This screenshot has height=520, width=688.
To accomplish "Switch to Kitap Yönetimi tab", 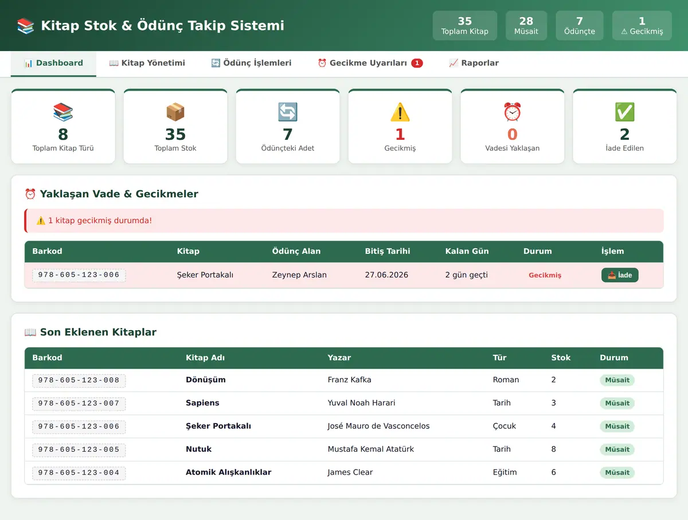I will (x=147, y=63).
